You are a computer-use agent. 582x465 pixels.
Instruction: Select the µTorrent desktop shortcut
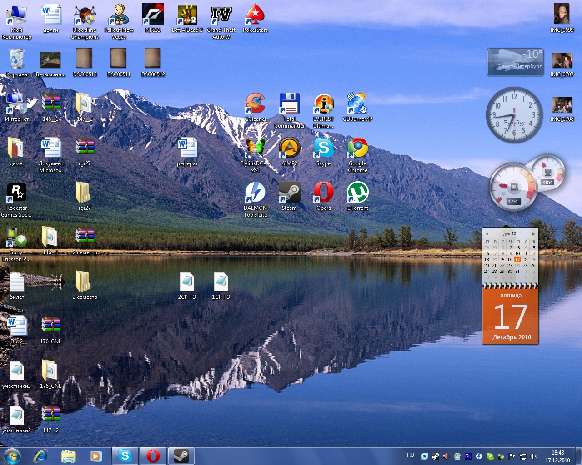click(x=357, y=196)
